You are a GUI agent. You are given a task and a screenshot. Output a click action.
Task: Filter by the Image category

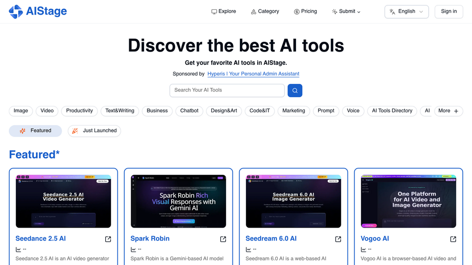tap(21, 111)
